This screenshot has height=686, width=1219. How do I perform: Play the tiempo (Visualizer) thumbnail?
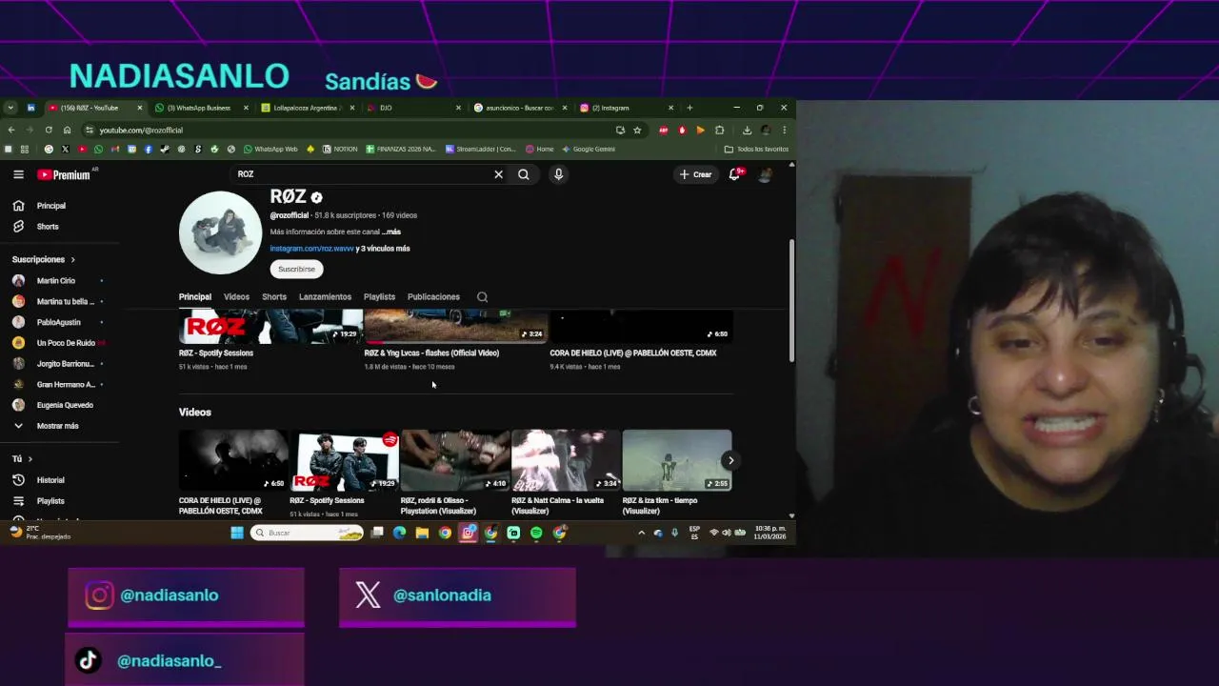click(x=677, y=460)
